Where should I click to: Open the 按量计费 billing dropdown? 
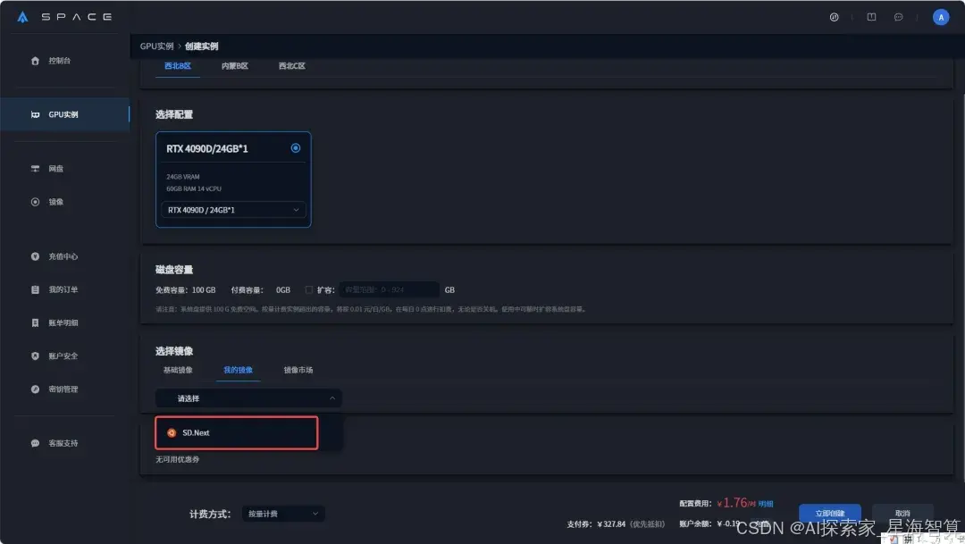pyautogui.click(x=283, y=514)
